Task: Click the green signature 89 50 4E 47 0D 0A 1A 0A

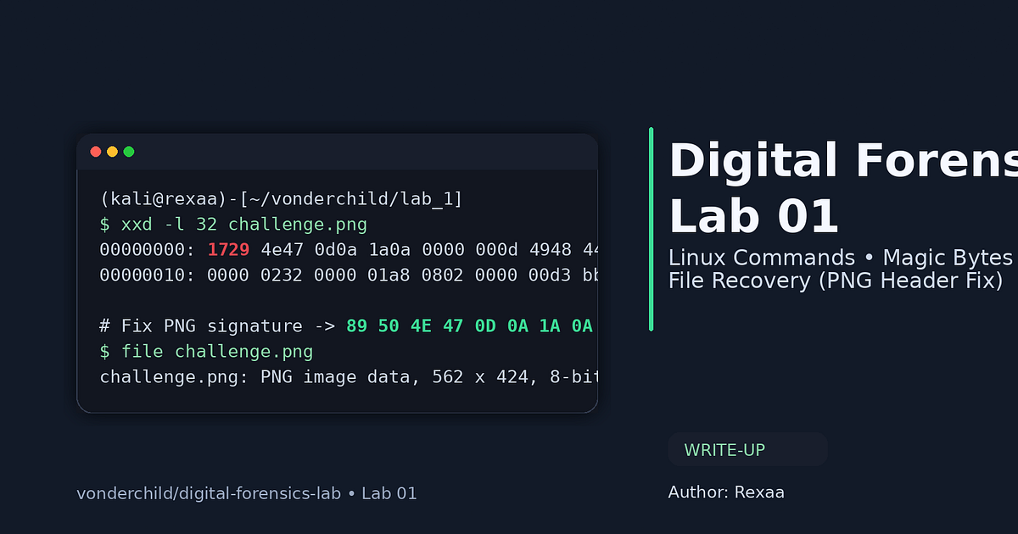Action: (x=469, y=326)
